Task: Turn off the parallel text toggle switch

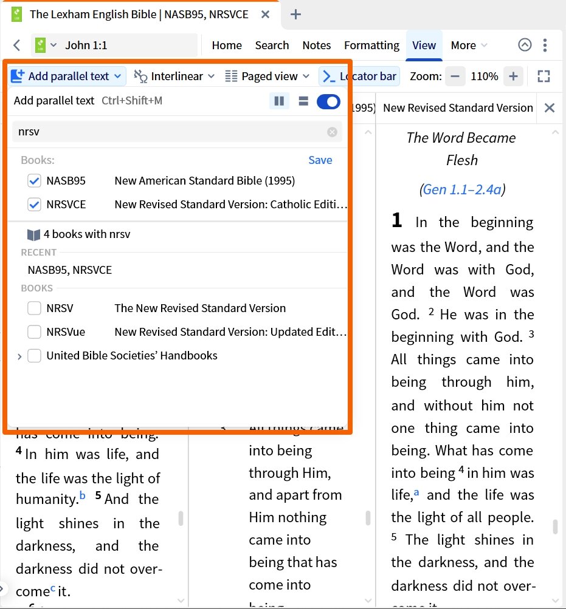Action: pyautogui.click(x=328, y=102)
